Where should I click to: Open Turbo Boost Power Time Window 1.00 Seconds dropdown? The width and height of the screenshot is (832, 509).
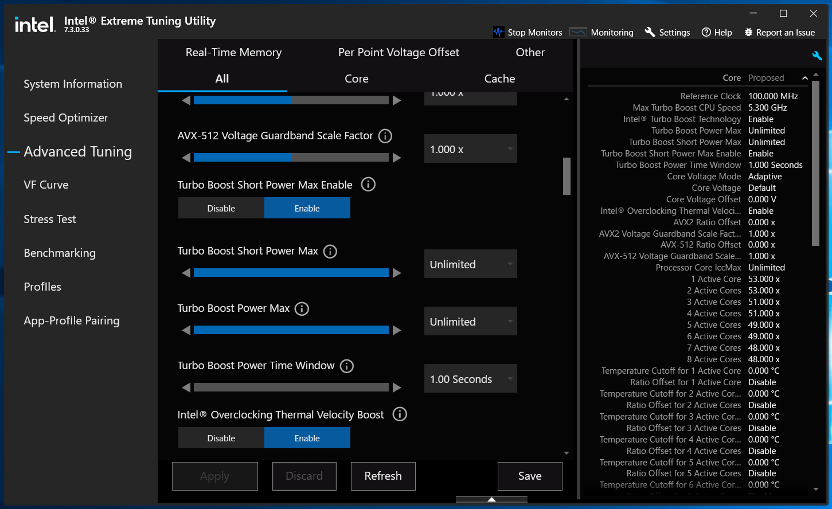pyautogui.click(x=471, y=379)
